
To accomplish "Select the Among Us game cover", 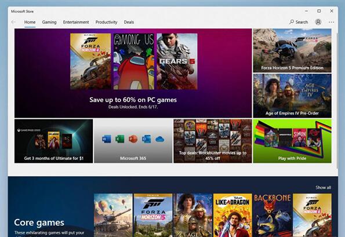I will (134, 61).
